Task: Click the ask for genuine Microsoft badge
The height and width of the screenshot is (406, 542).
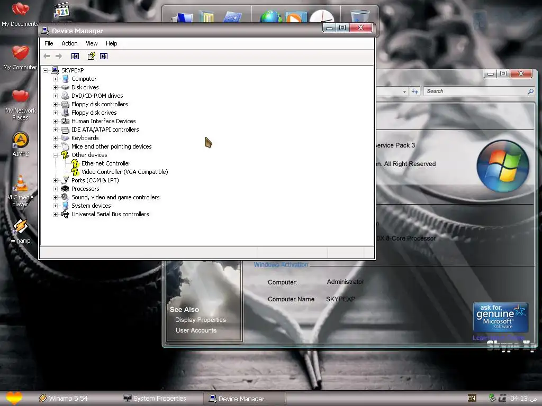Action: click(501, 317)
